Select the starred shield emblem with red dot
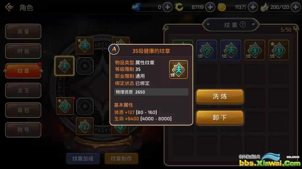302x169 pixels. (65, 106)
